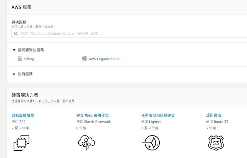The image size is (247, 158).
Task: Click the 3 分鐘 text under Route 53
Action: [211, 128]
